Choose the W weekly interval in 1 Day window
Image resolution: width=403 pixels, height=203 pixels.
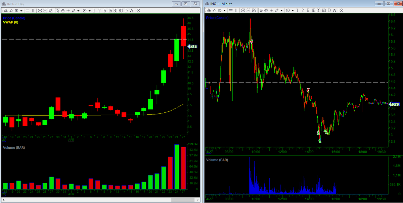(x=131, y=10)
